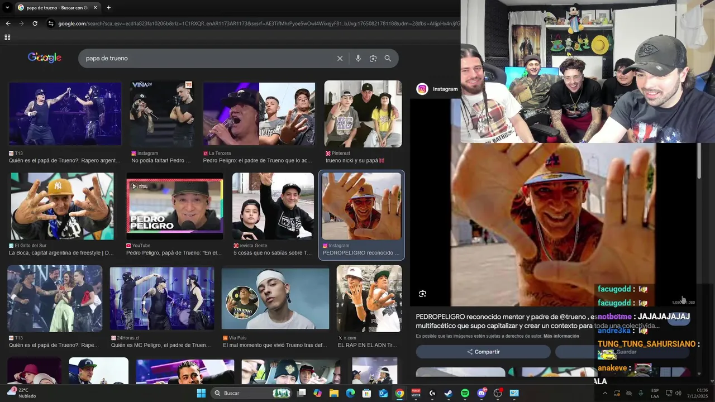The height and width of the screenshot is (402, 715).
Task: Click the Google logo
Action: [45, 58]
